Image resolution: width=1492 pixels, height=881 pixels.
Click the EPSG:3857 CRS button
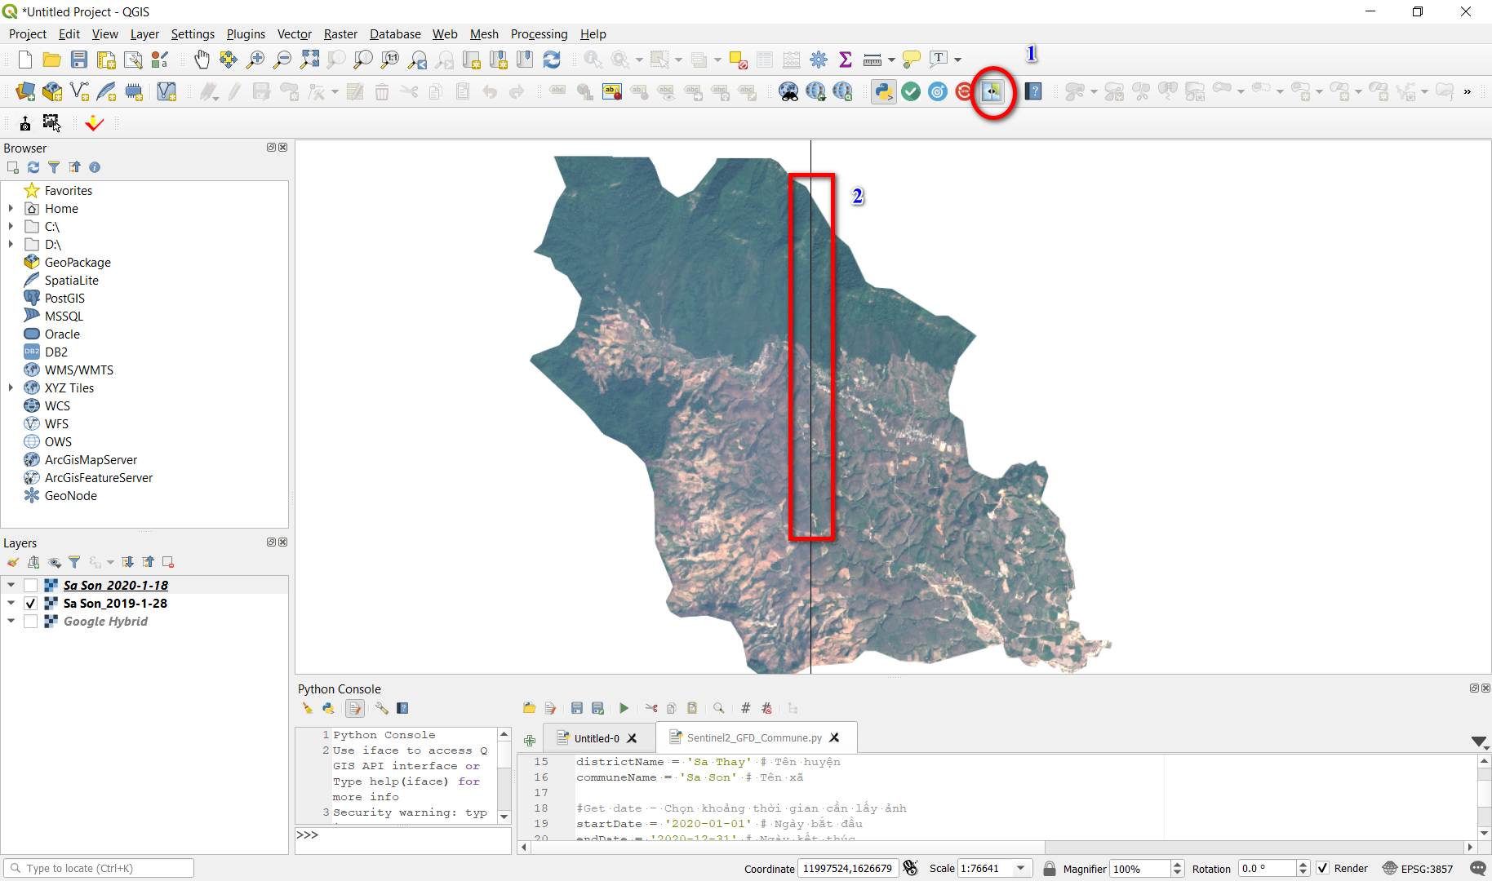[x=1418, y=868]
